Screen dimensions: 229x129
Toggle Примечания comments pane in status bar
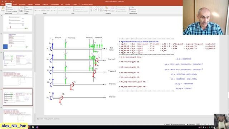(x=191, y=124)
